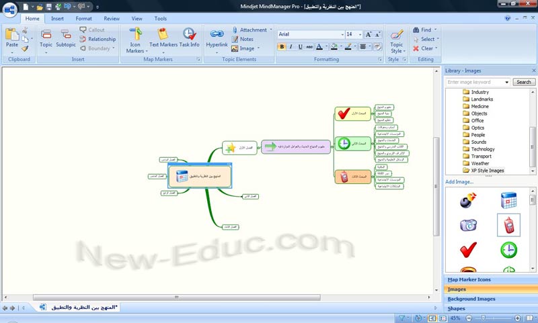Open Background Images pane

pyautogui.click(x=490, y=299)
